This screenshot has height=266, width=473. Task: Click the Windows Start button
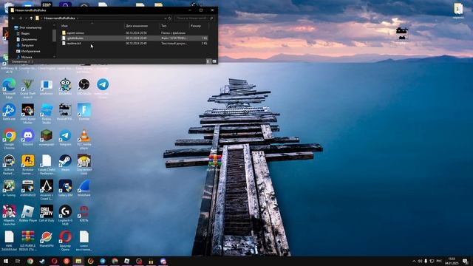point(6,261)
